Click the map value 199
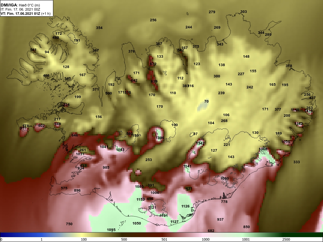The height and width of the screenshot is (242, 323). coord(78,97)
